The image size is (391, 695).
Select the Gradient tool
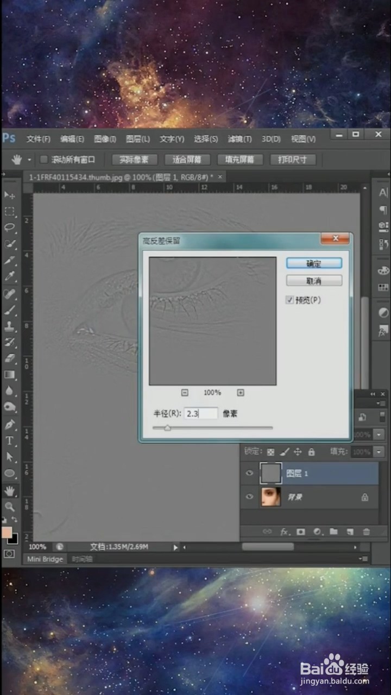click(10, 375)
